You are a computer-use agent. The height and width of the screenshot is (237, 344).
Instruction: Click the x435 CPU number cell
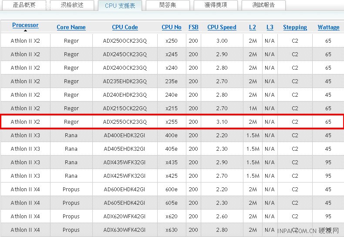[172, 162]
